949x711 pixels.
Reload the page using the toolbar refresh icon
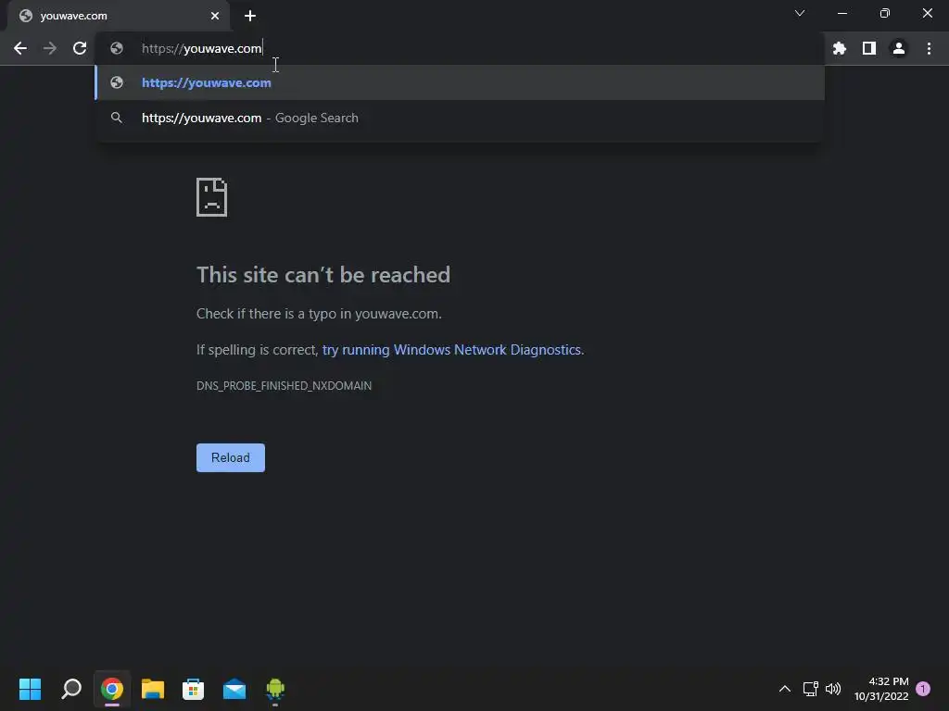coord(80,48)
